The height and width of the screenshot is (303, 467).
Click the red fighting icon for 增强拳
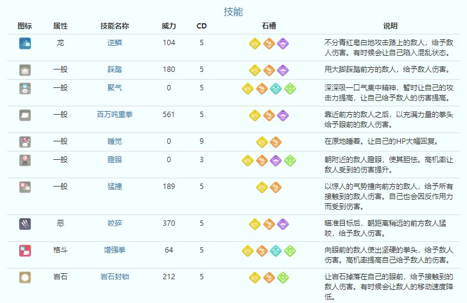pyautogui.click(x=25, y=251)
